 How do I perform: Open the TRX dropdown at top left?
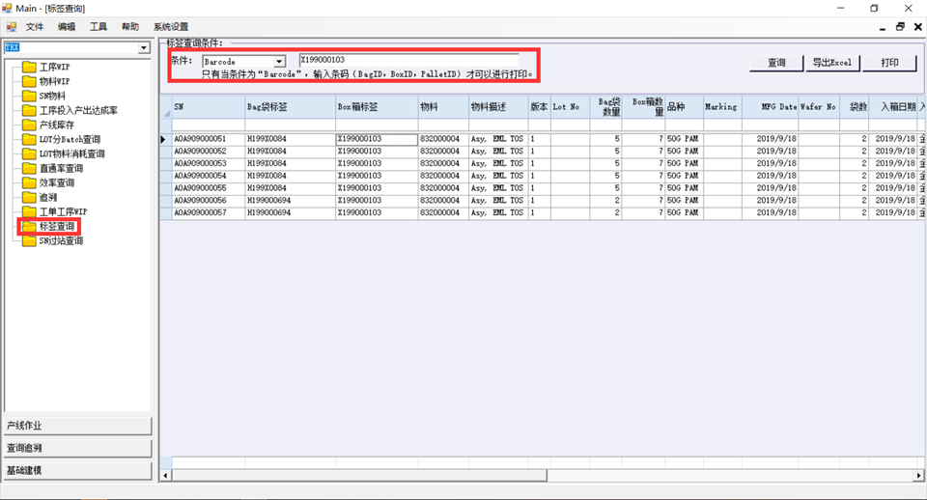(144, 47)
